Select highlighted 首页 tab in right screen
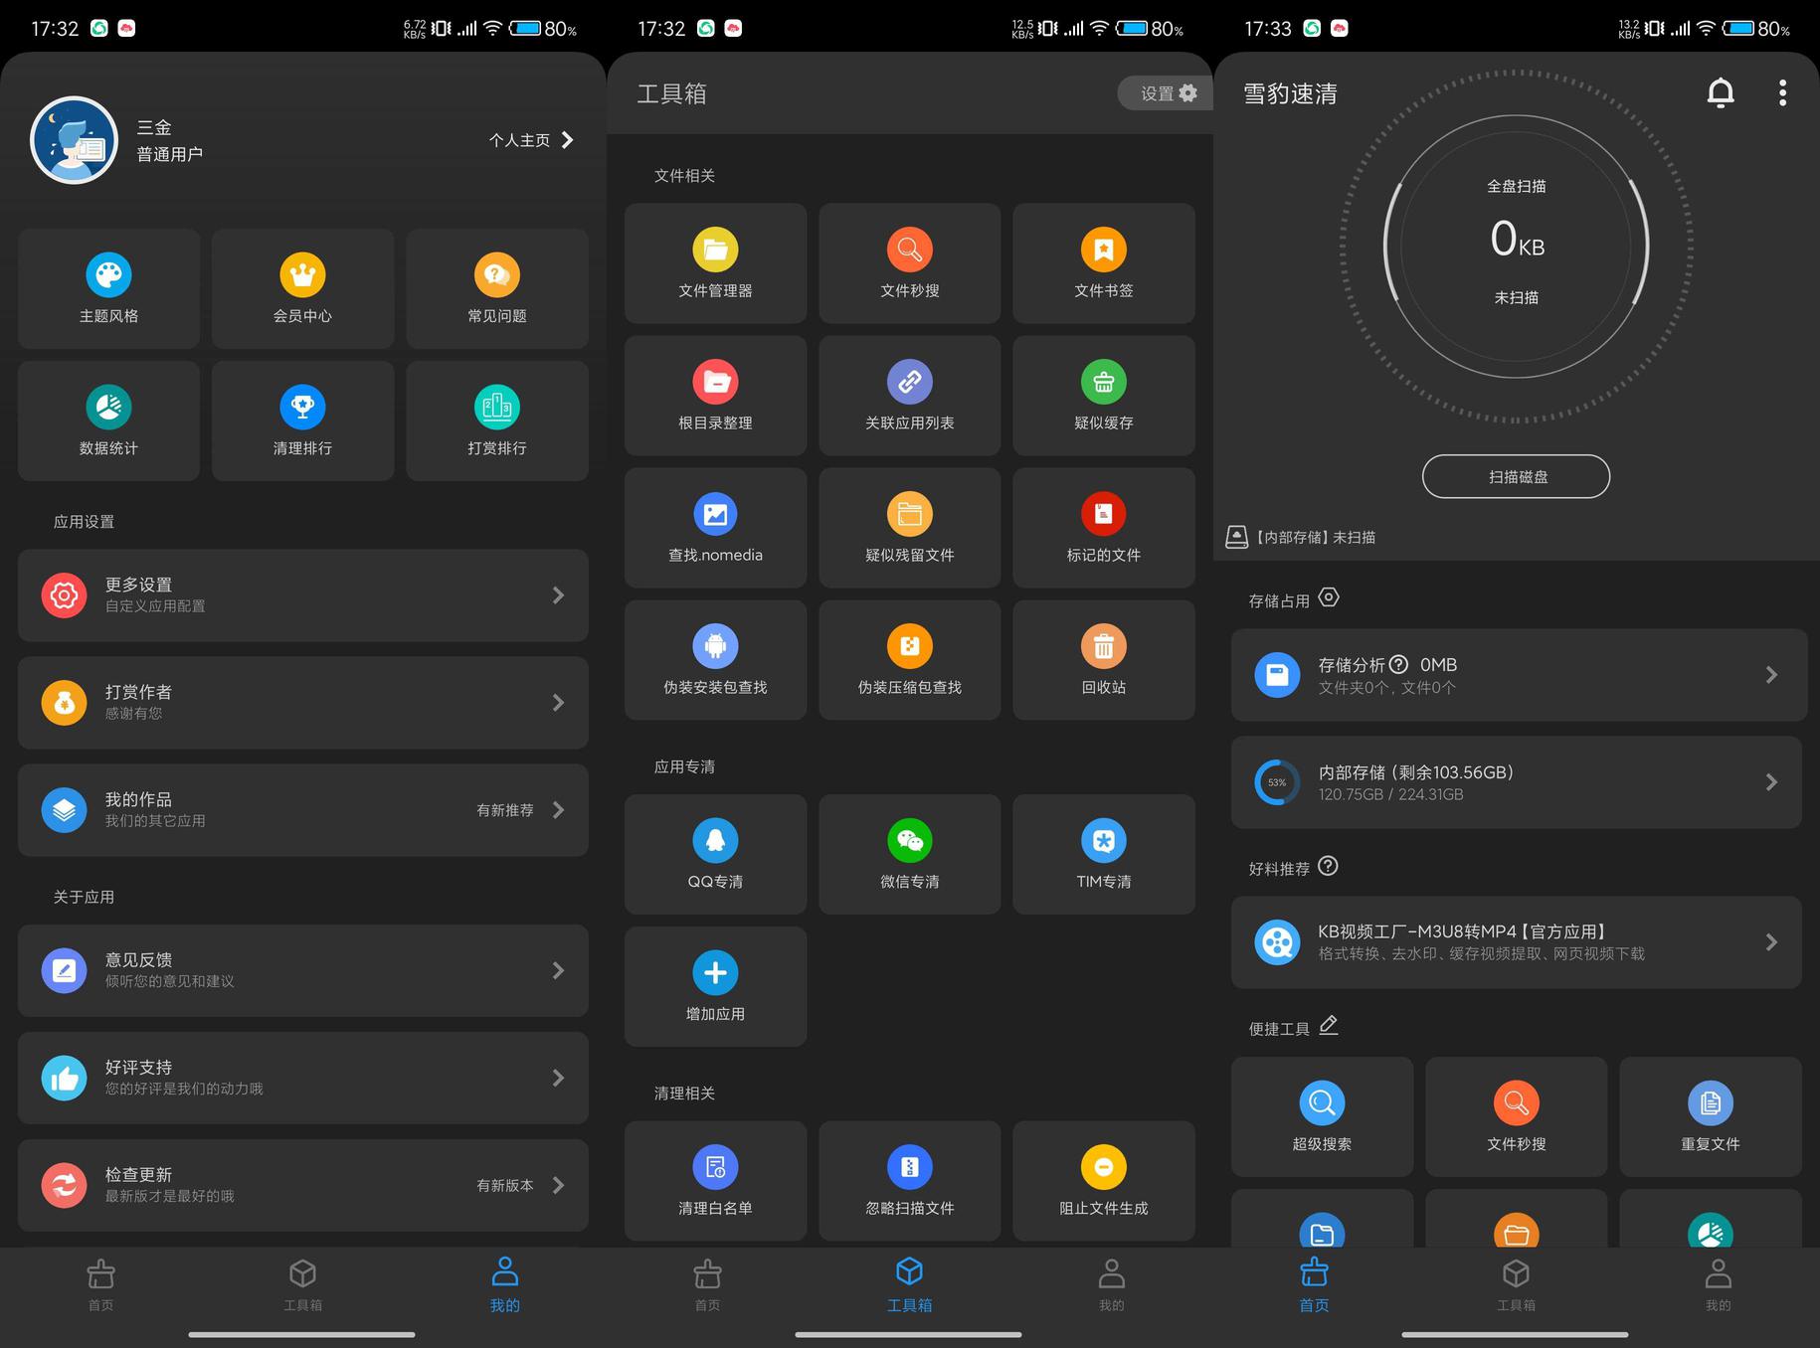 (x=1314, y=1284)
